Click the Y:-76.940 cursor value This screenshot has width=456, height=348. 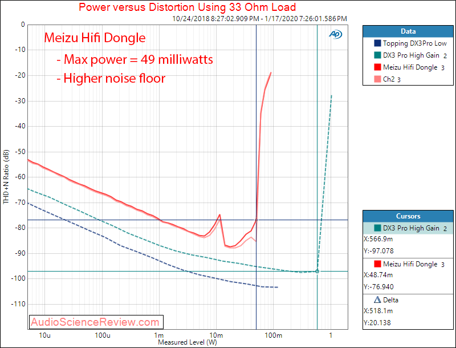[378, 287]
